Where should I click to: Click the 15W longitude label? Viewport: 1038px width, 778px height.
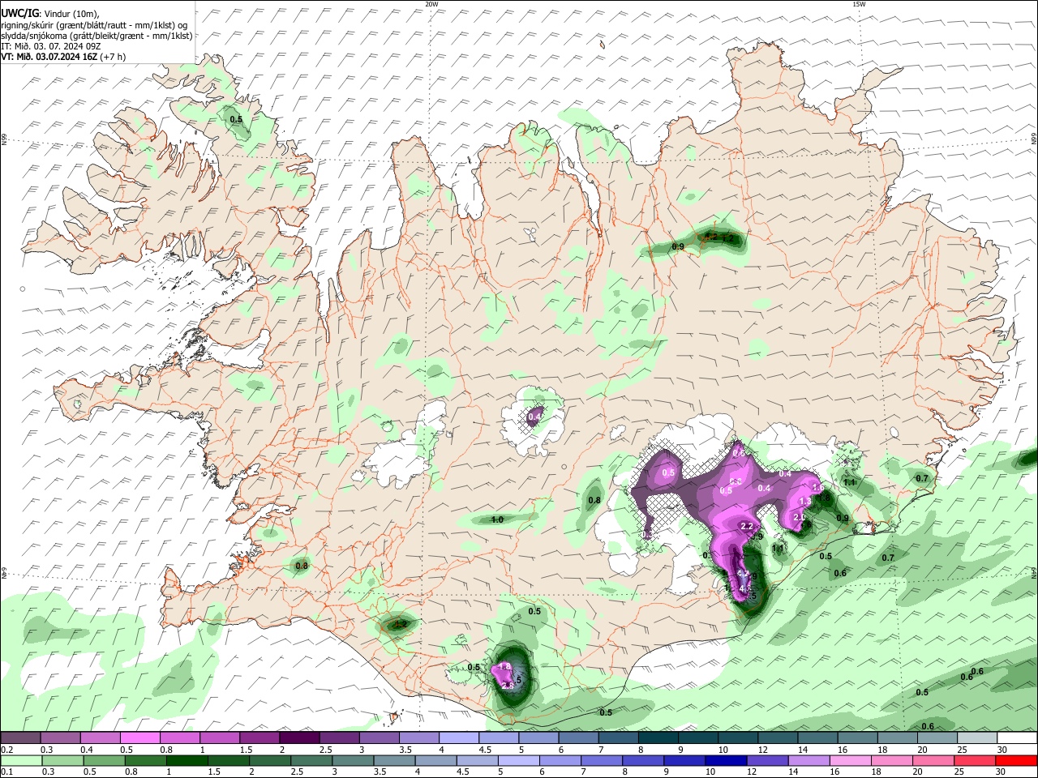pos(859,3)
